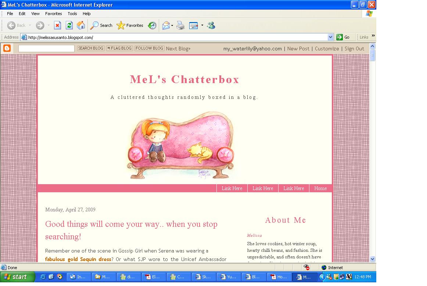The image size is (427, 286).
Task: Open the Mail button dropdown arrow
Action: 172,25
